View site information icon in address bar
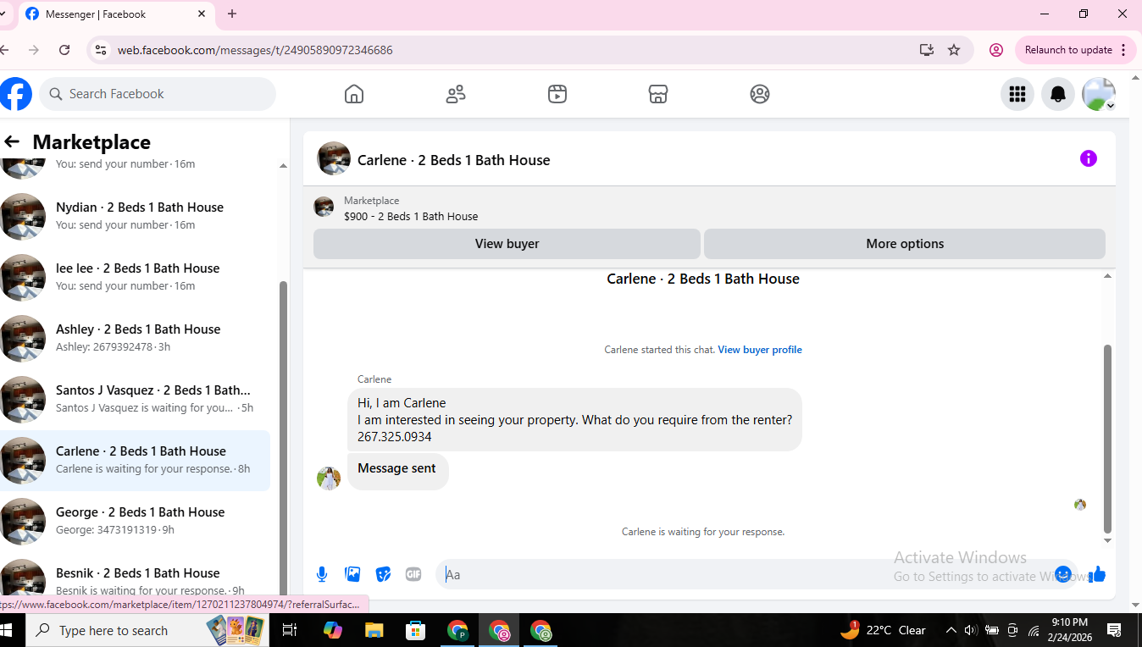The height and width of the screenshot is (647, 1142). 101,50
